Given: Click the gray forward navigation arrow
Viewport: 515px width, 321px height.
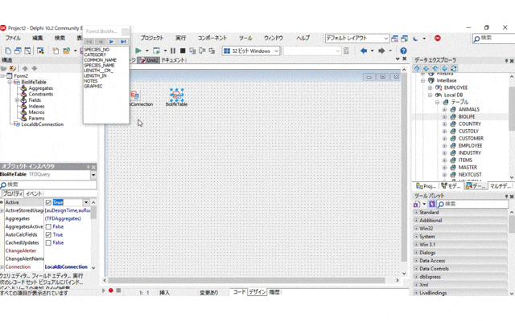Looking at the screenshot, I should tap(381, 51).
